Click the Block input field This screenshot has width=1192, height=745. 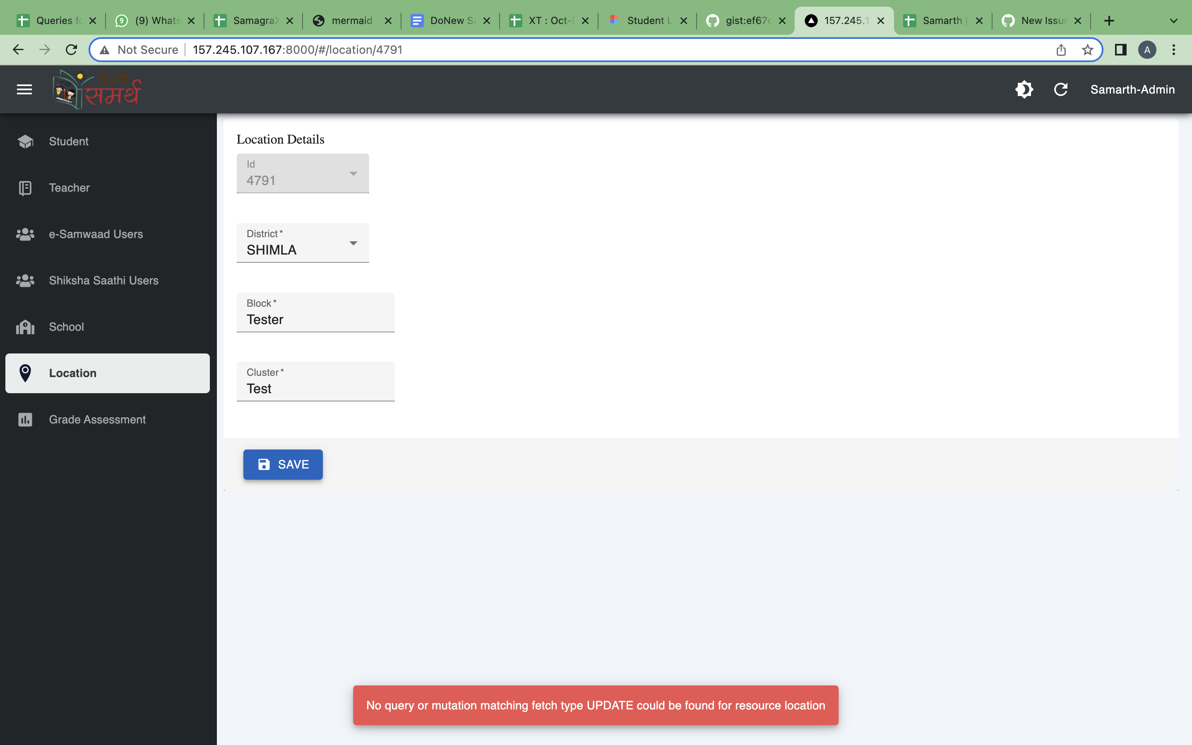[315, 319]
